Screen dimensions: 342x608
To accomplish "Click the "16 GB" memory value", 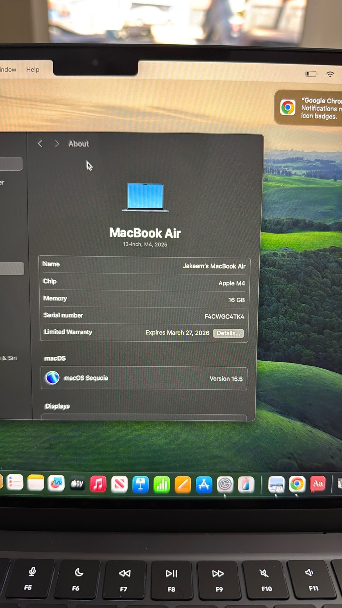I will tap(237, 300).
